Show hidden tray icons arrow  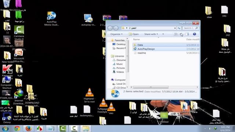pos(205,129)
